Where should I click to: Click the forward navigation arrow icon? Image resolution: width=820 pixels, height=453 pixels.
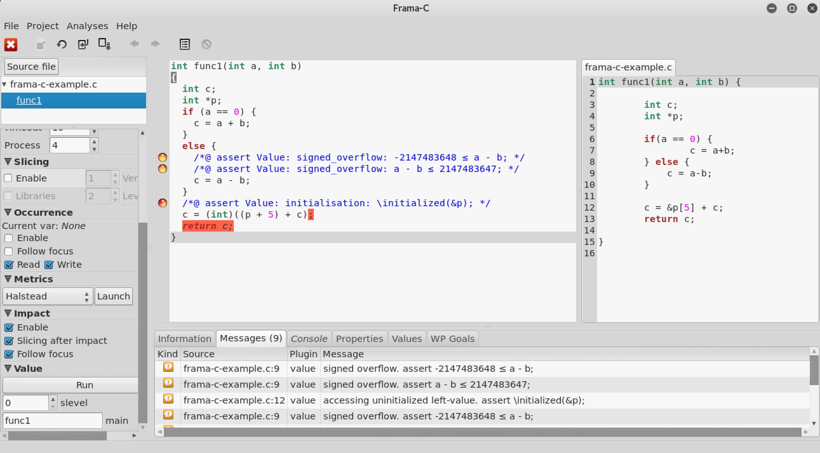[155, 43]
